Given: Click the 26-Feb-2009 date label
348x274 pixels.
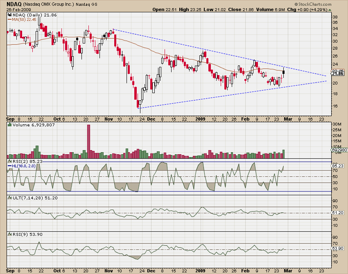Looking at the screenshot, I should 19,10.
